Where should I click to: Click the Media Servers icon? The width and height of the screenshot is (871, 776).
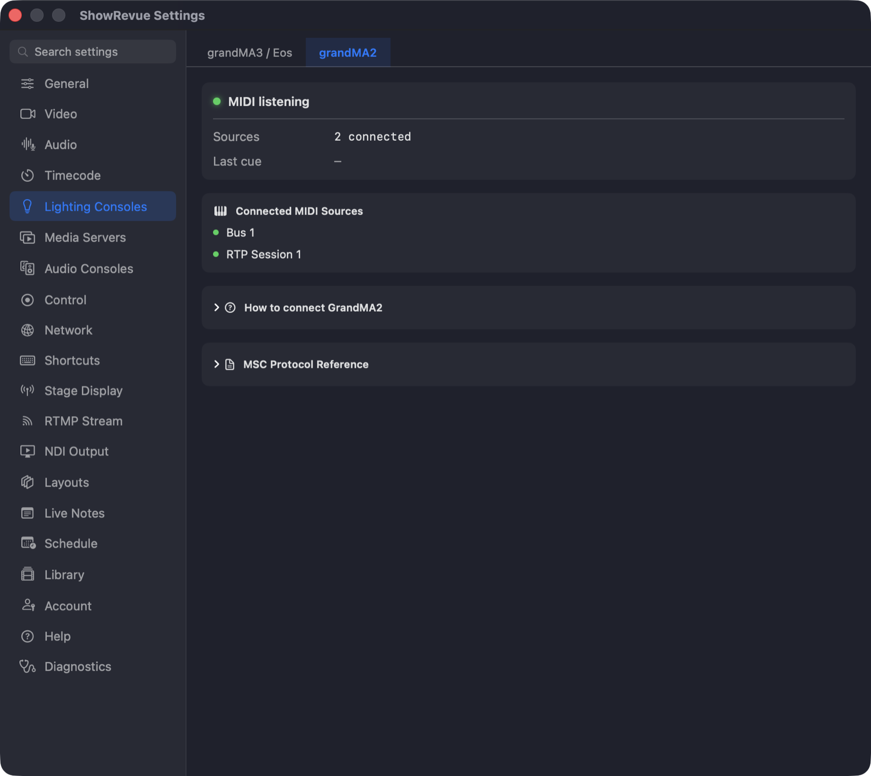pos(28,238)
